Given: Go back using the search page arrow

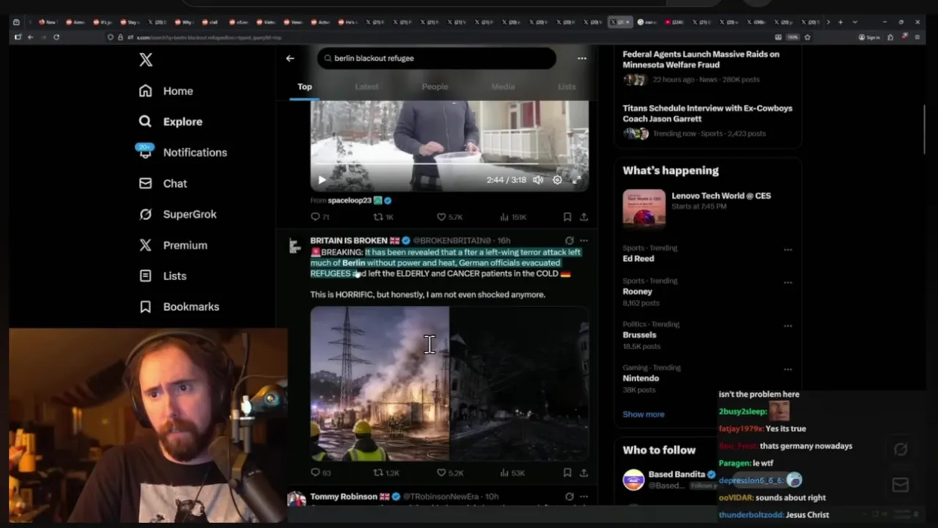Looking at the screenshot, I should [x=290, y=58].
